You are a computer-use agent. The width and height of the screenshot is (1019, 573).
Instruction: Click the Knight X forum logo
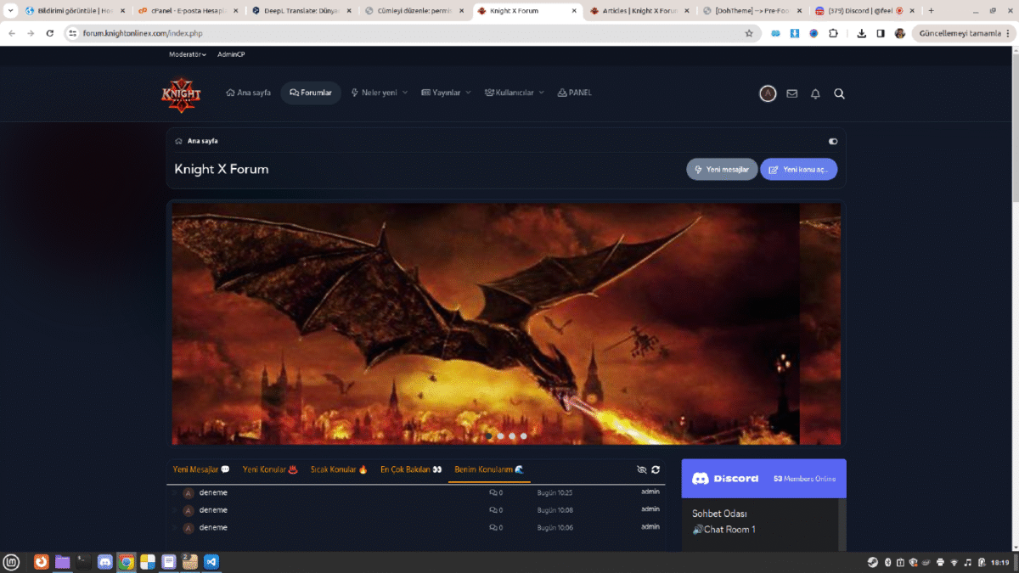[x=181, y=94]
